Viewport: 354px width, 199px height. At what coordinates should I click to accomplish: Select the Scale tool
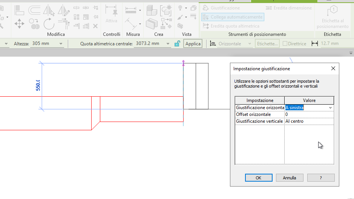(x=86, y=17)
